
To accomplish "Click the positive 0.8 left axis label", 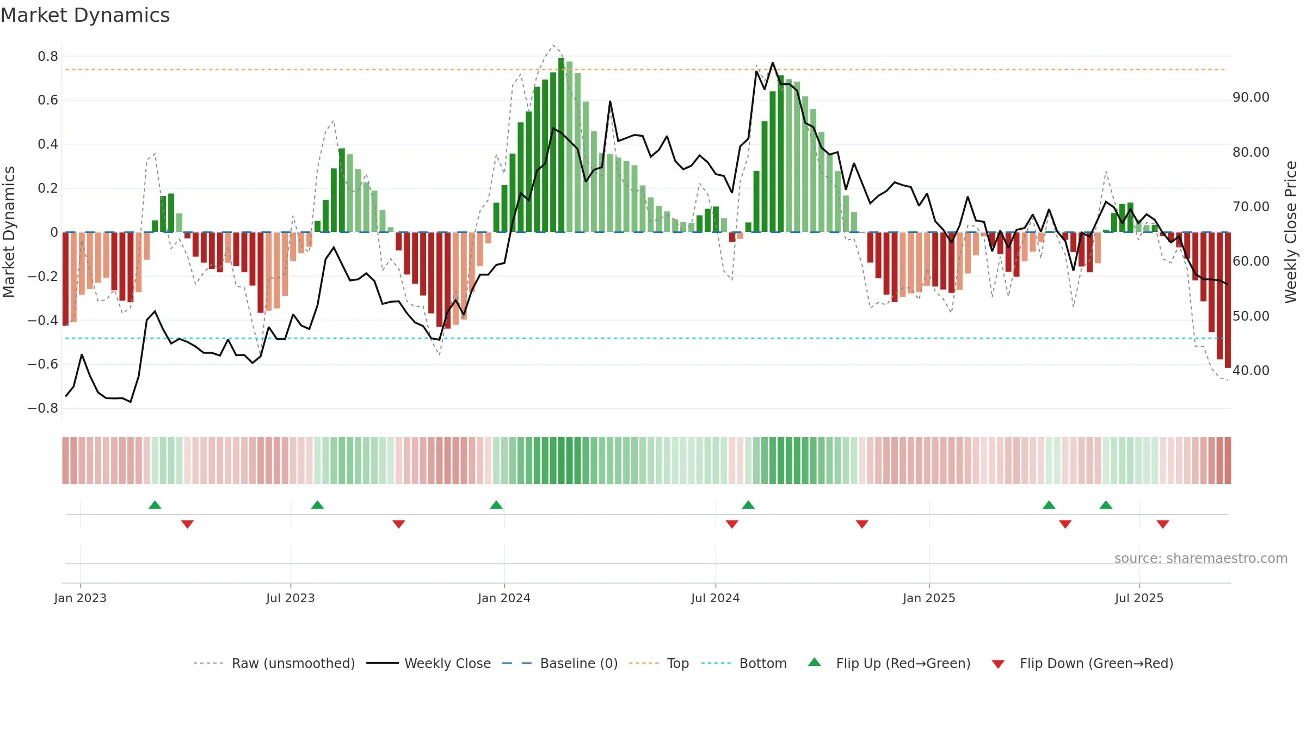I will coord(48,56).
